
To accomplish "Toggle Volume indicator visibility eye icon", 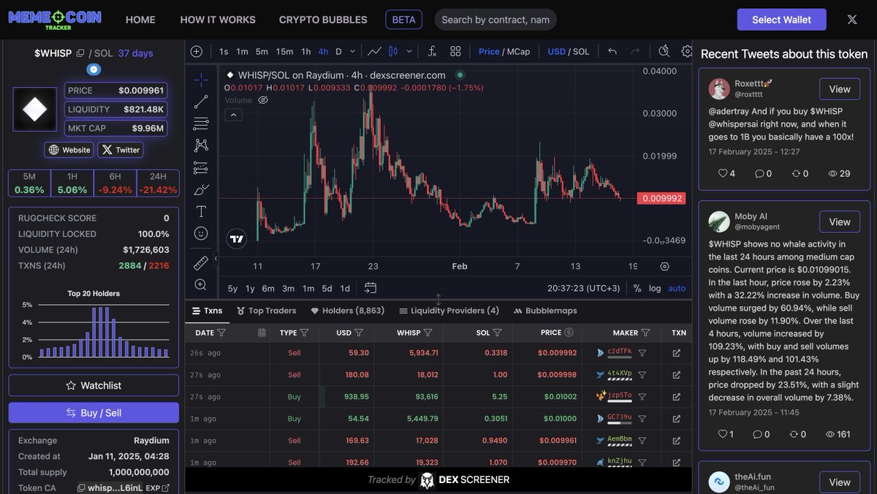I will 263,100.
